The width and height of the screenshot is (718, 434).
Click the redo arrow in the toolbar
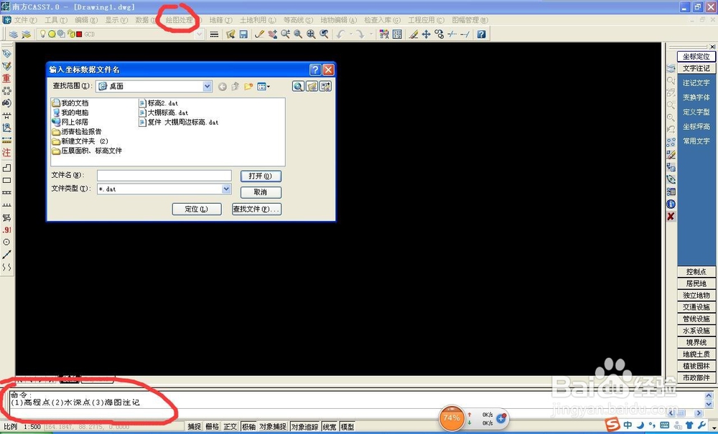click(x=360, y=34)
